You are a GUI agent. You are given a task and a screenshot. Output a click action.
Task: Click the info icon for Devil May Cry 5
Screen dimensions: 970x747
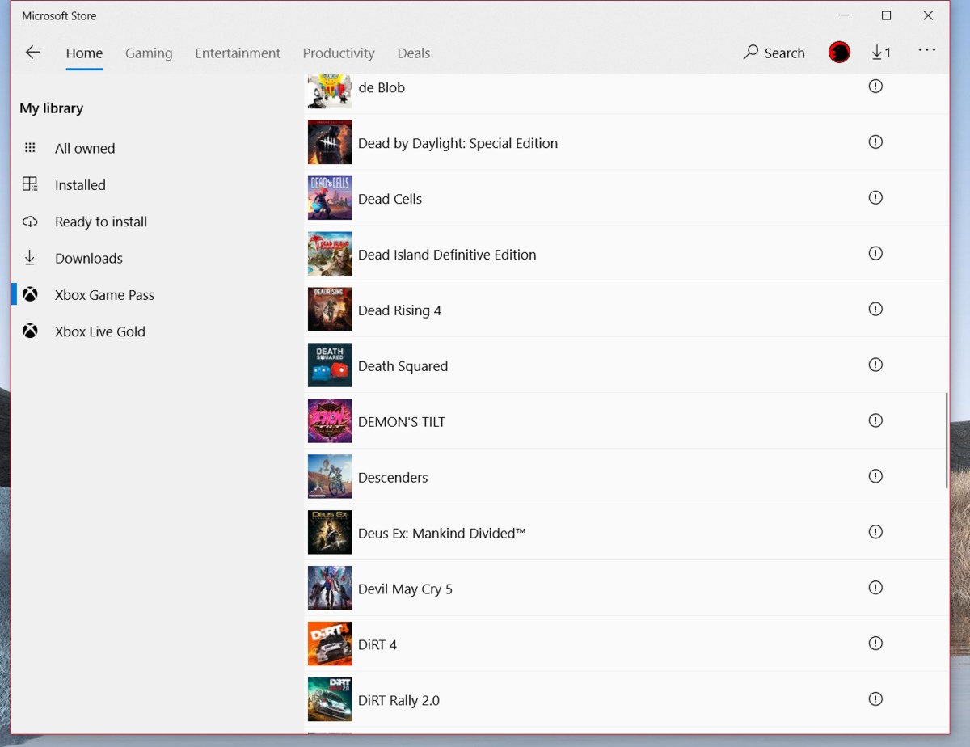coord(875,588)
